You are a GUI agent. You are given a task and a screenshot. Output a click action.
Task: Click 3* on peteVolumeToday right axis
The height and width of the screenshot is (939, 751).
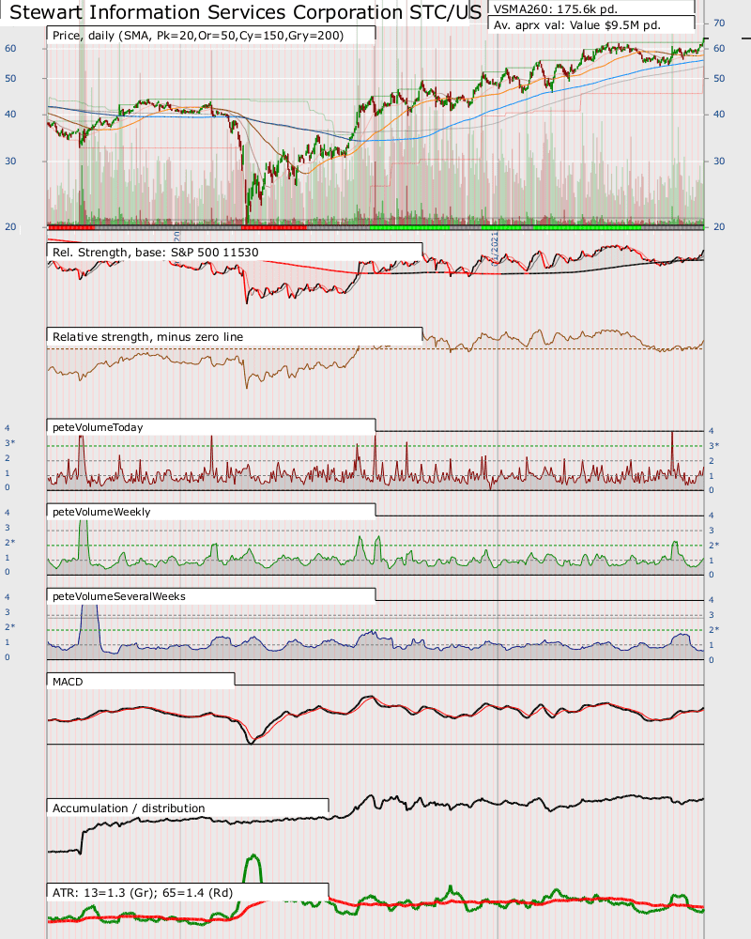click(x=713, y=445)
